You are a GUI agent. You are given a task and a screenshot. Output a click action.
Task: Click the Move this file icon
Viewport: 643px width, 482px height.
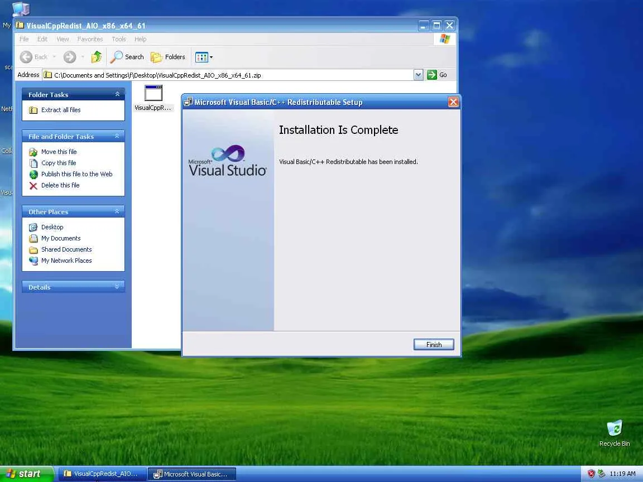tap(33, 152)
